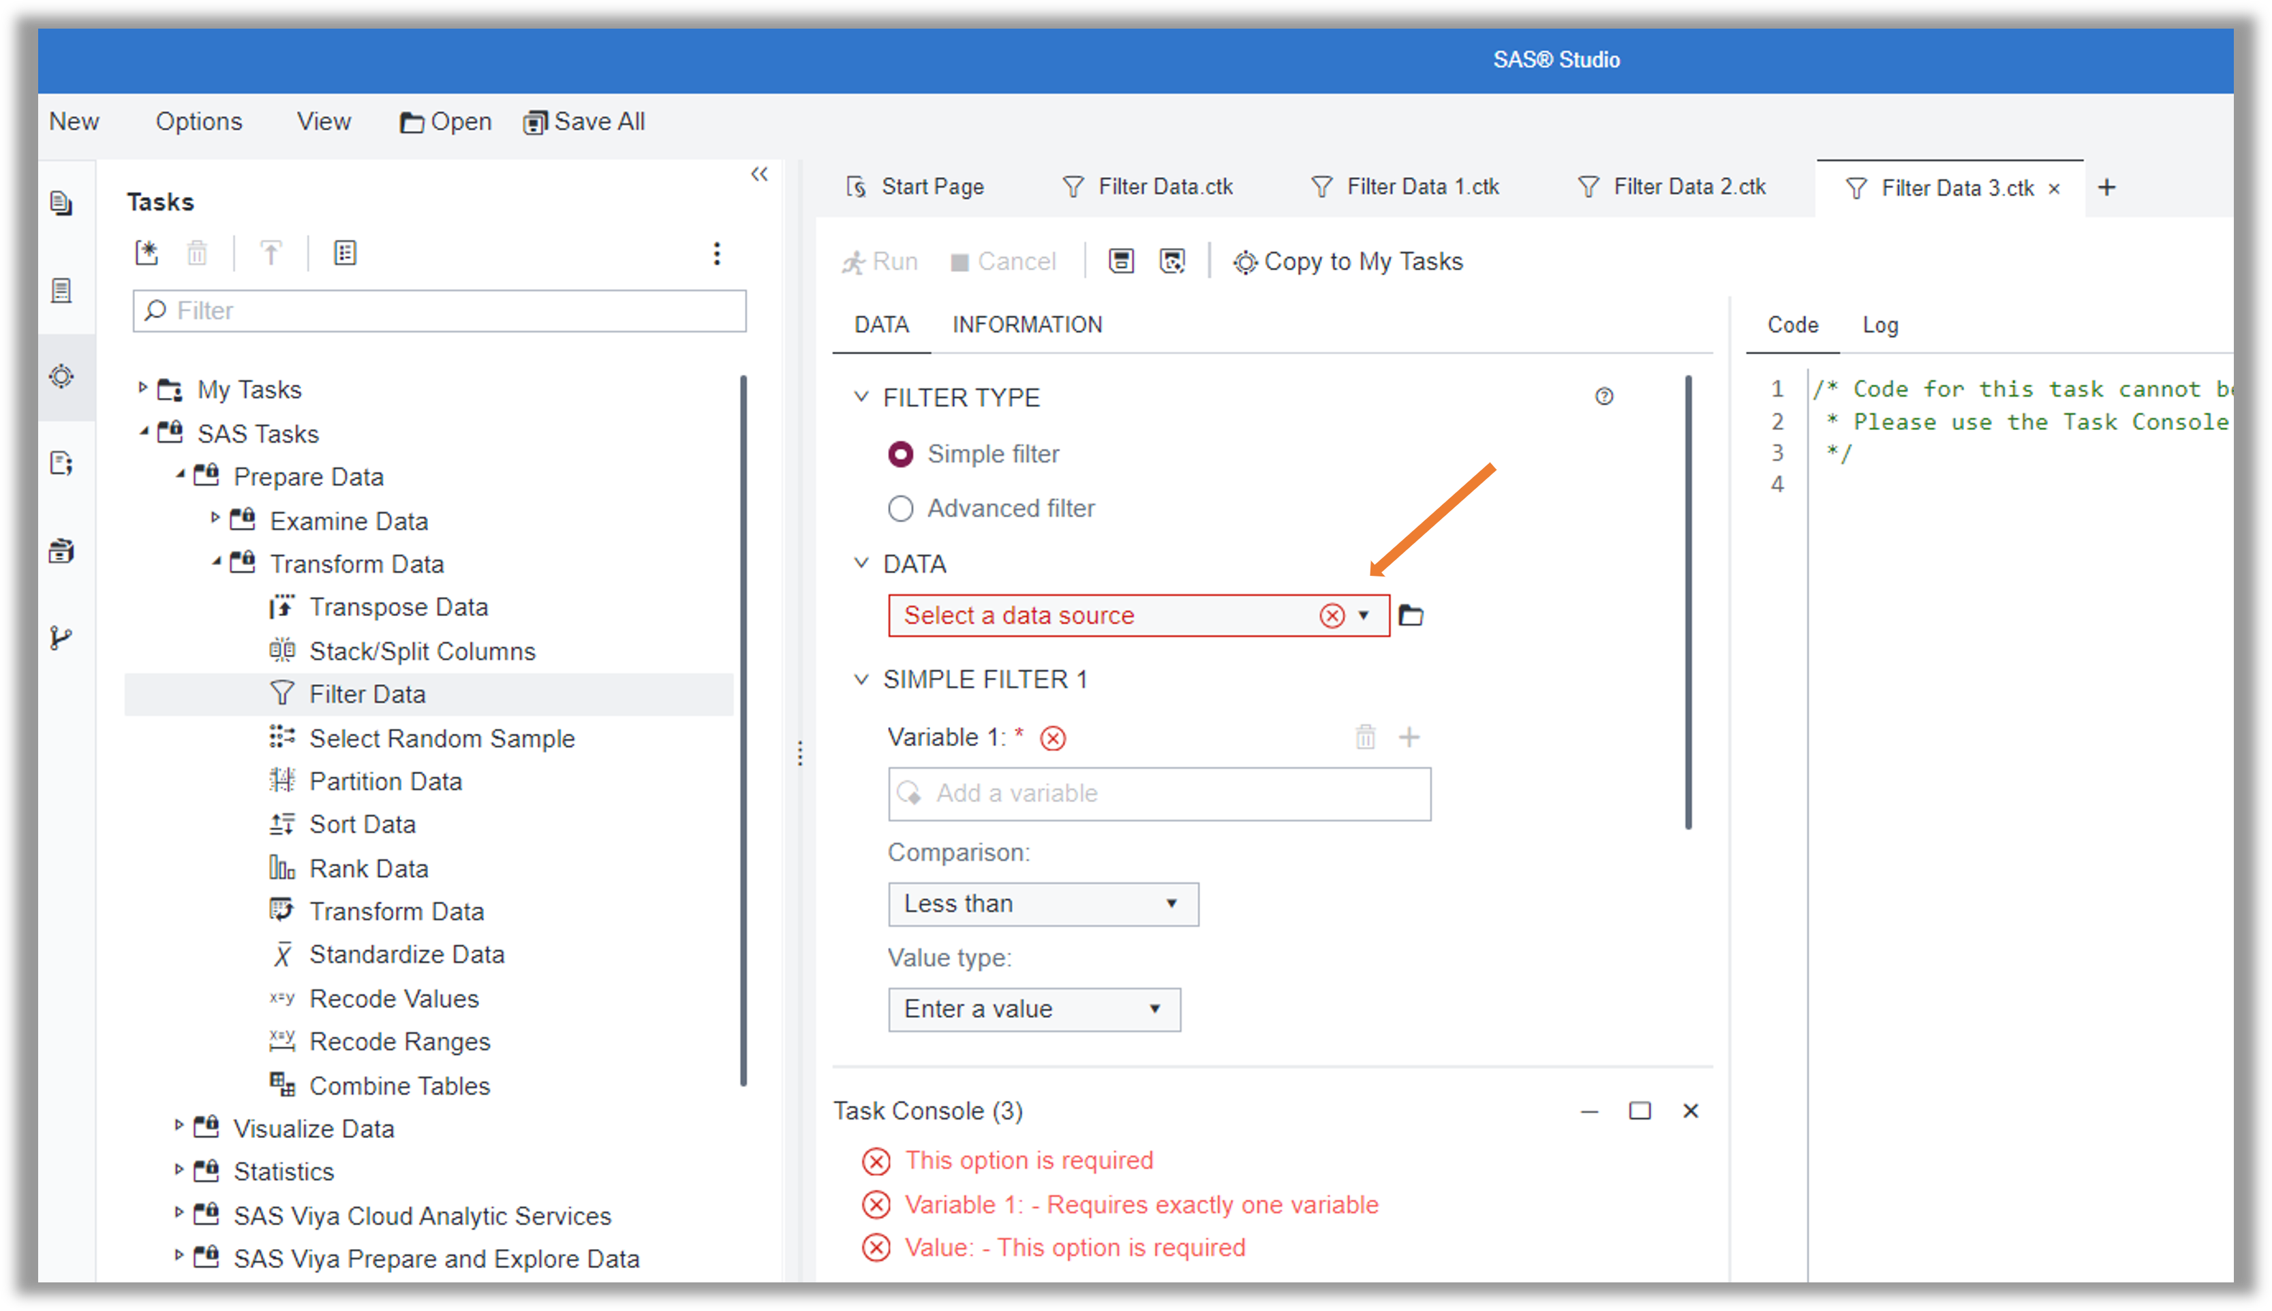
Task: Select Combine Tables task
Action: point(400,1086)
